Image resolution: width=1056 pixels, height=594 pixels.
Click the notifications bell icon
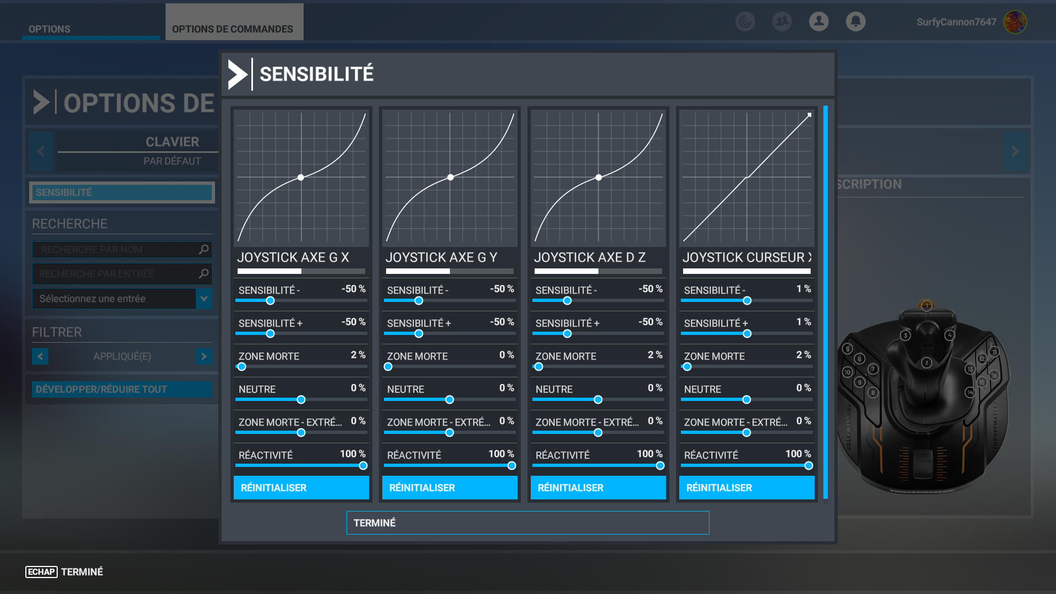(855, 21)
